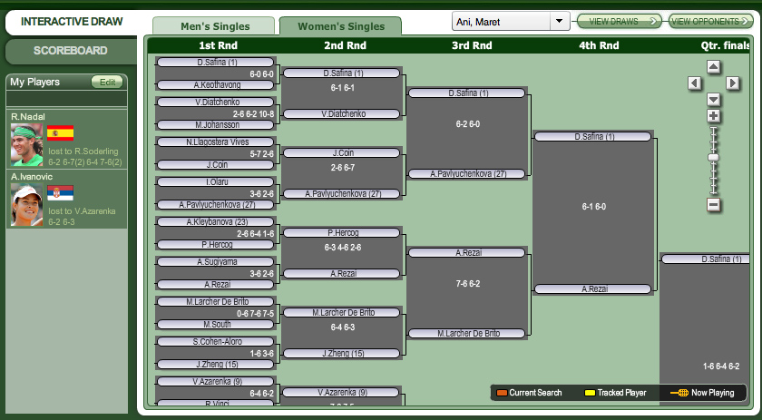Pan the draw down with down arrow
This screenshot has width=762, height=420.
click(713, 100)
